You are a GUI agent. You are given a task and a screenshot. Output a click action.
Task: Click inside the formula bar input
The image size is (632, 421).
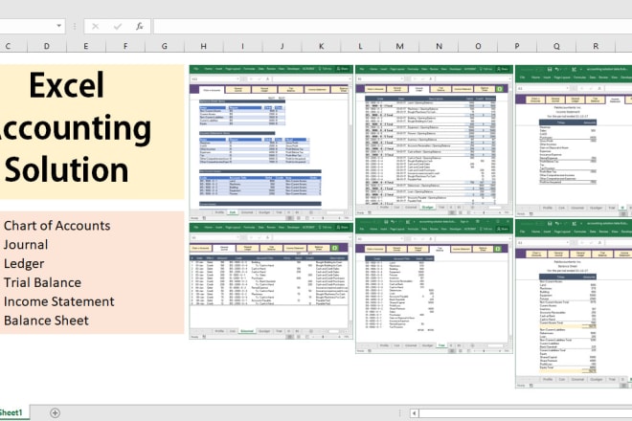click(393, 27)
